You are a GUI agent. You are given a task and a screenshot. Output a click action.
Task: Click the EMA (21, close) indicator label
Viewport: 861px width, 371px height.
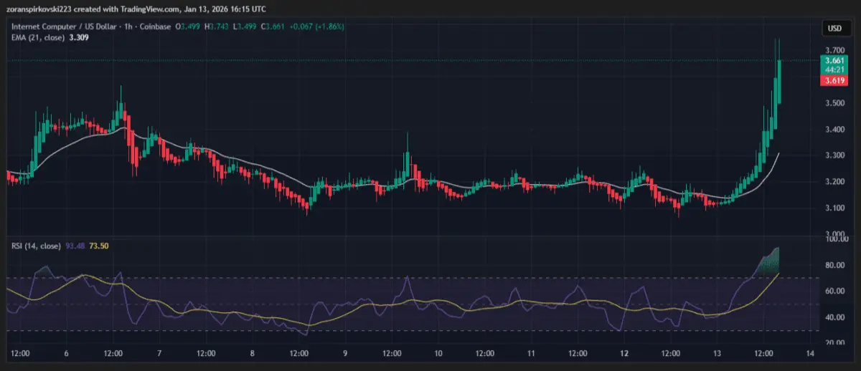(x=38, y=37)
